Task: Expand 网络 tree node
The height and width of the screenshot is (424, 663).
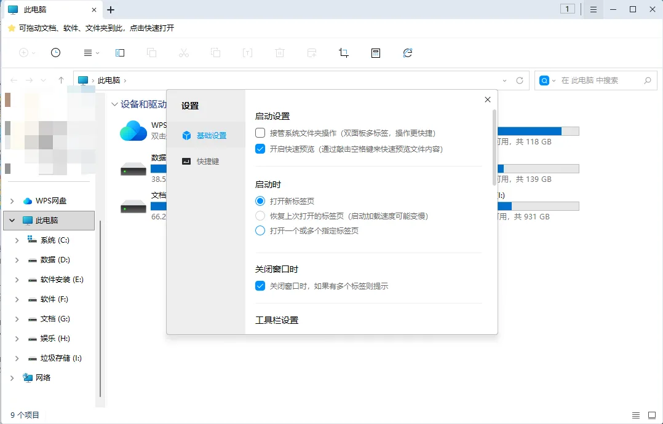Action: coord(12,378)
